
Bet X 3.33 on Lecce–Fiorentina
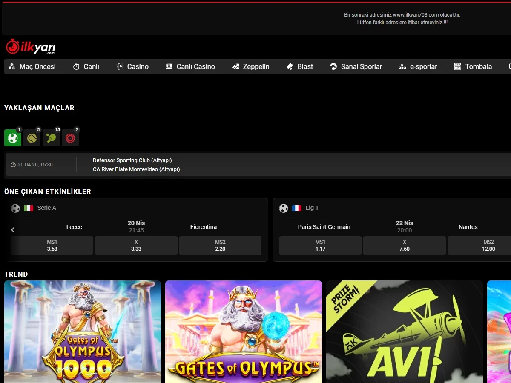[136, 246]
